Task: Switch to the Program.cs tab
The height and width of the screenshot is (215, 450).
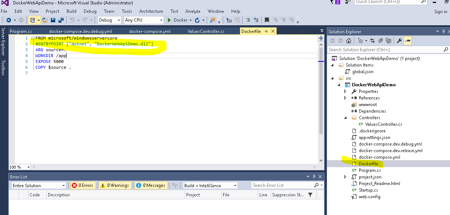Action: click(21, 31)
